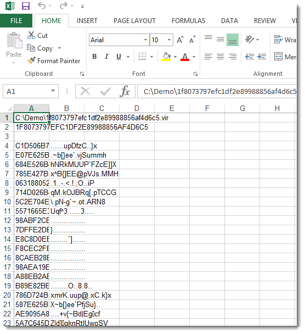The height and width of the screenshot is (334, 305).
Task: Open the Copy dropdown arrow
Action: [59, 48]
